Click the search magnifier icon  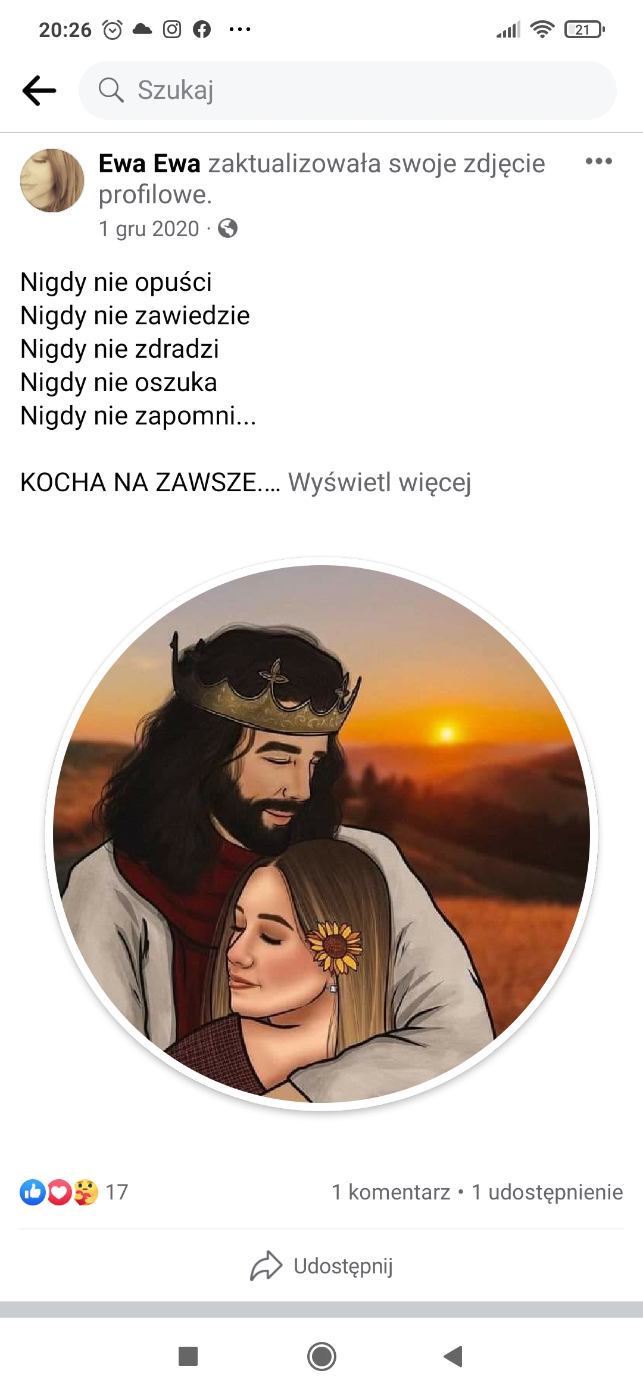point(111,90)
